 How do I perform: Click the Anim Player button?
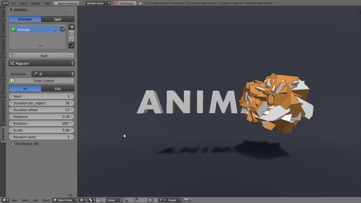coord(126,3)
